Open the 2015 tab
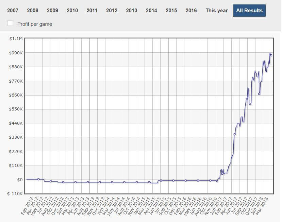The image size is (282, 222). tap(171, 11)
